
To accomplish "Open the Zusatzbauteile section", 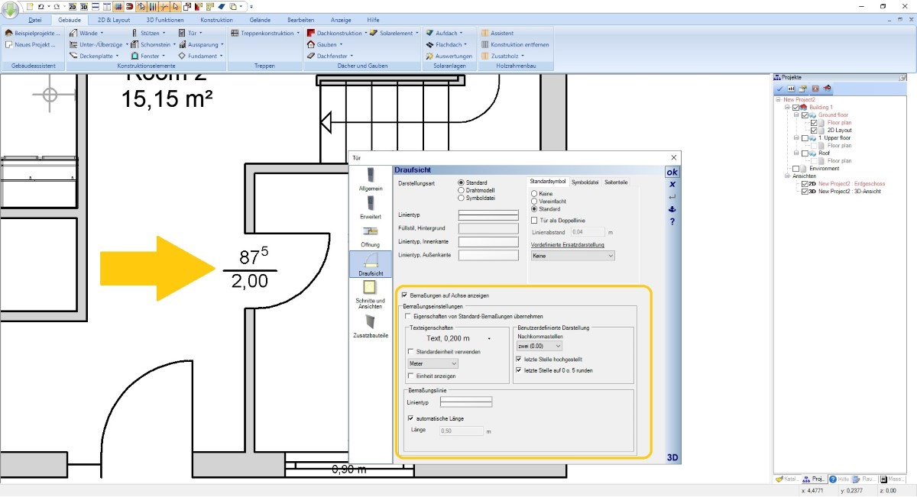I will click(x=371, y=324).
